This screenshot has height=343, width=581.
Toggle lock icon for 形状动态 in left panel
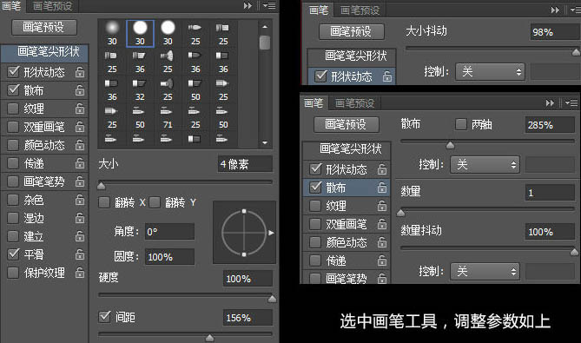pos(80,72)
